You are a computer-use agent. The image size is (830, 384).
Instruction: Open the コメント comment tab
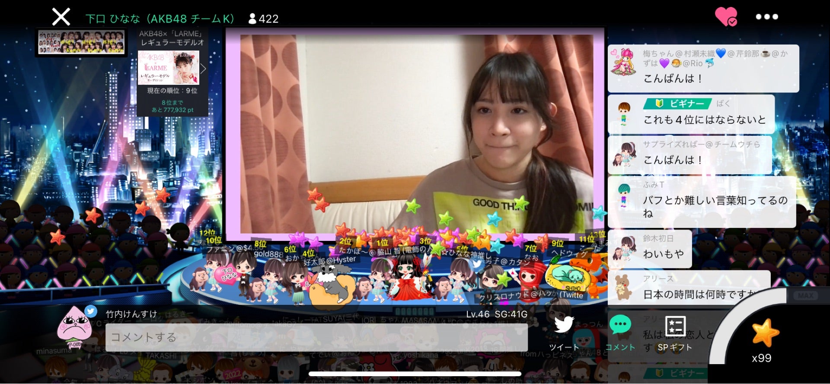click(620, 333)
